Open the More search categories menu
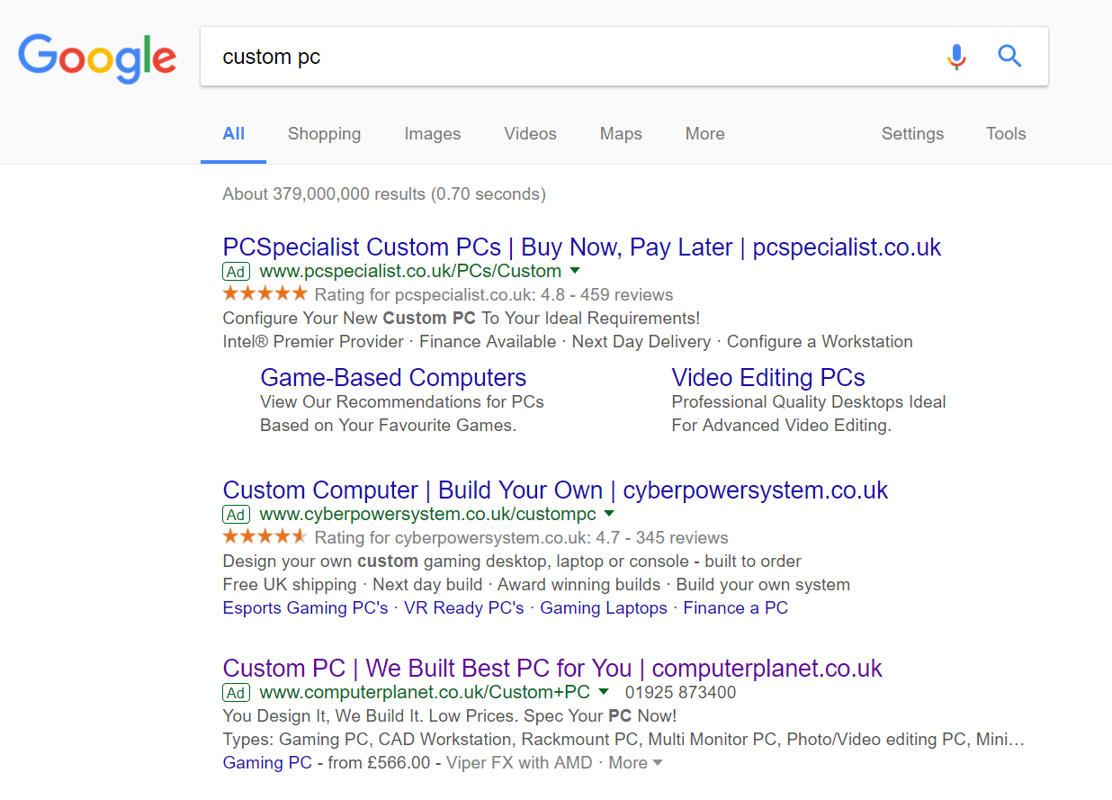The height and width of the screenshot is (800, 1112). (x=704, y=133)
